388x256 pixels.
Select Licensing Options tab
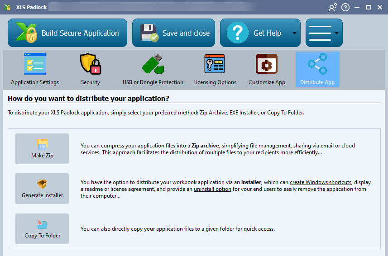tap(215, 70)
